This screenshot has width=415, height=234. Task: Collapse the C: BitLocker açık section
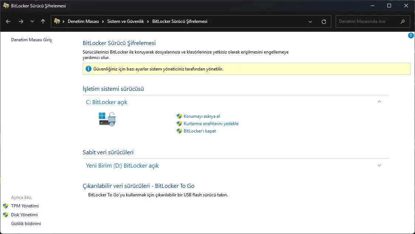(379, 101)
